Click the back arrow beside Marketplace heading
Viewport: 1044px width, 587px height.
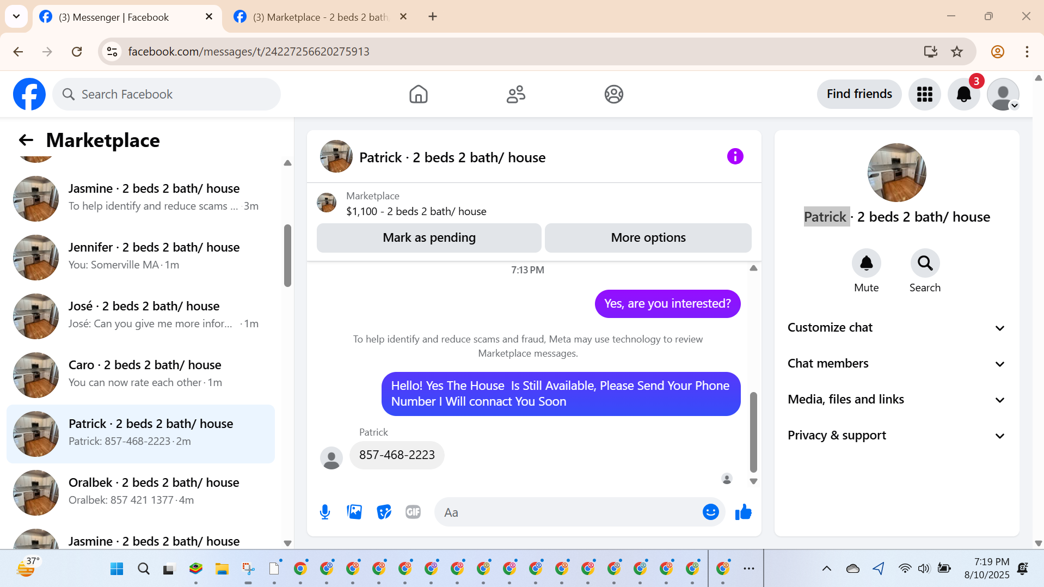pos(26,140)
